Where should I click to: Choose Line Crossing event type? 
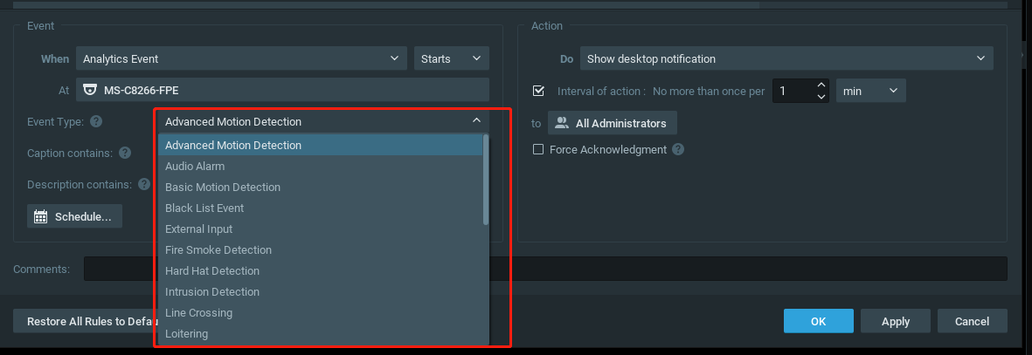(x=321, y=313)
